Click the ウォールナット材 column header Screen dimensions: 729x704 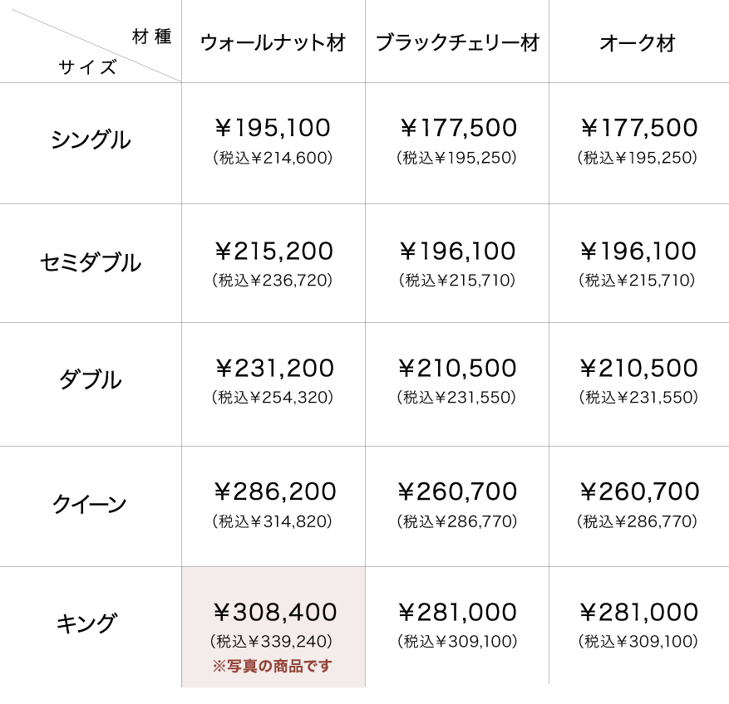pyautogui.click(x=273, y=43)
